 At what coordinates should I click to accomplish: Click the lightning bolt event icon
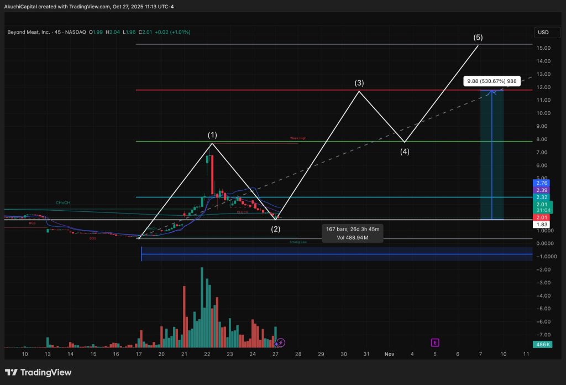click(x=280, y=343)
